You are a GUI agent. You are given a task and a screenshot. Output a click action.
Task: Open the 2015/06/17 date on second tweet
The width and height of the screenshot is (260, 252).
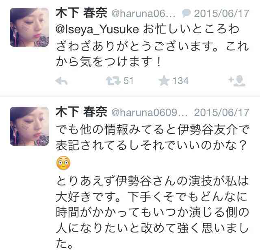click(222, 112)
